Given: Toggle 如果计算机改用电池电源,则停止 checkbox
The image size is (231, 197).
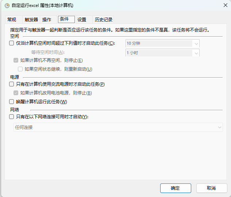Looking at the screenshot, I should tap(16, 93).
